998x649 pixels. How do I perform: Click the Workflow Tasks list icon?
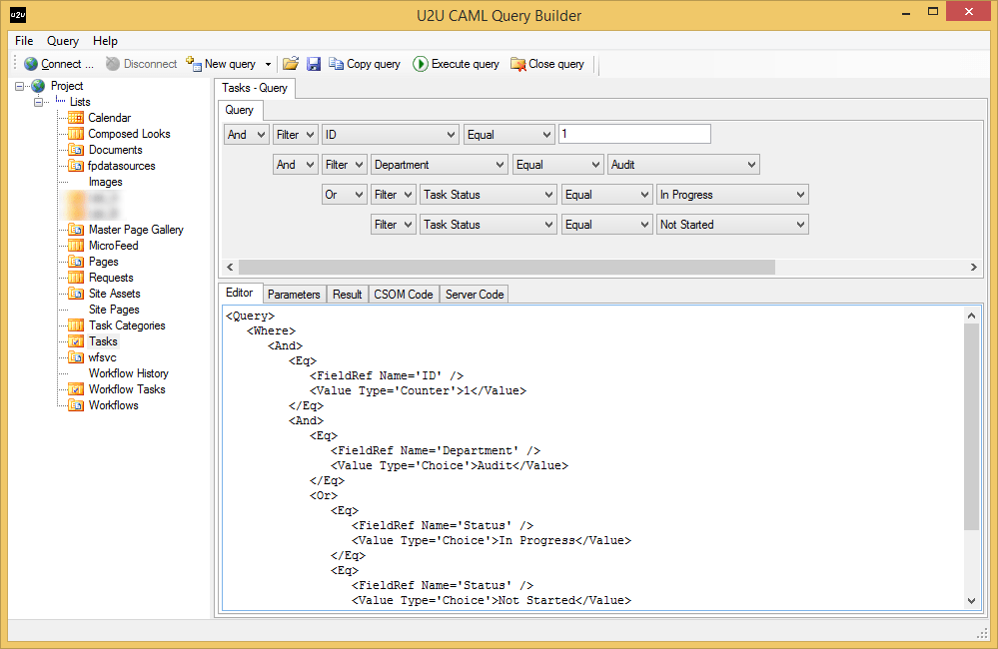[x=76, y=389]
